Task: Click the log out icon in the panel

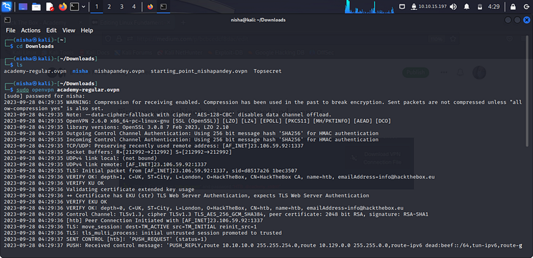Action: [525, 7]
